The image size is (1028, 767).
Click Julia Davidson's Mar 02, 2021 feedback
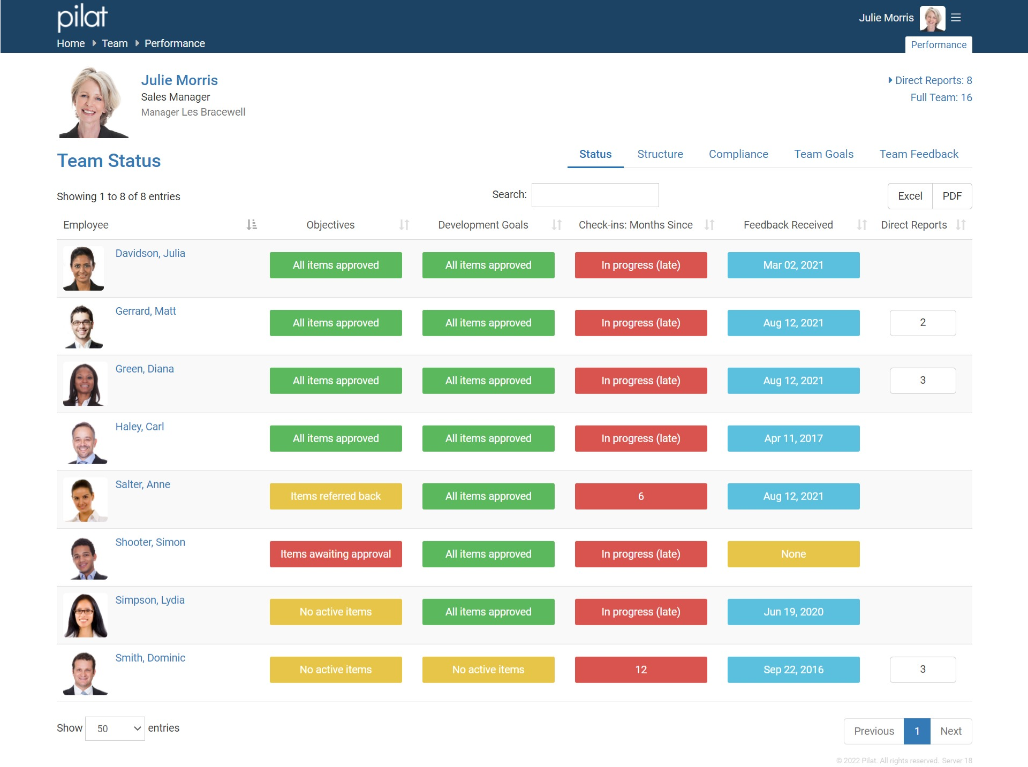click(x=793, y=265)
